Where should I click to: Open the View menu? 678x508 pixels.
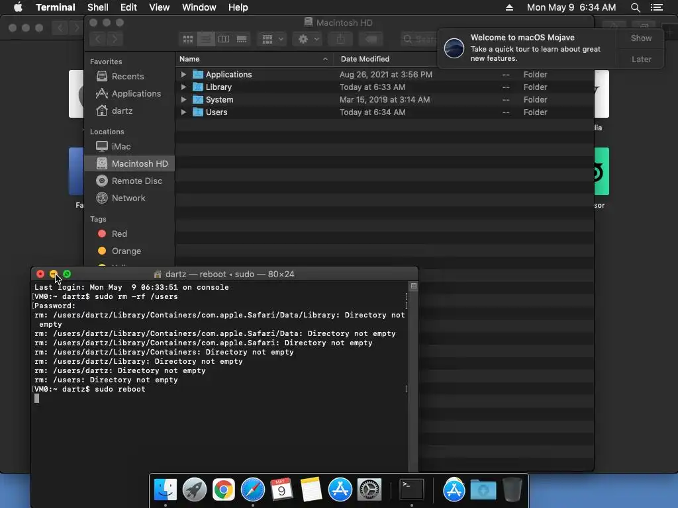[159, 7]
